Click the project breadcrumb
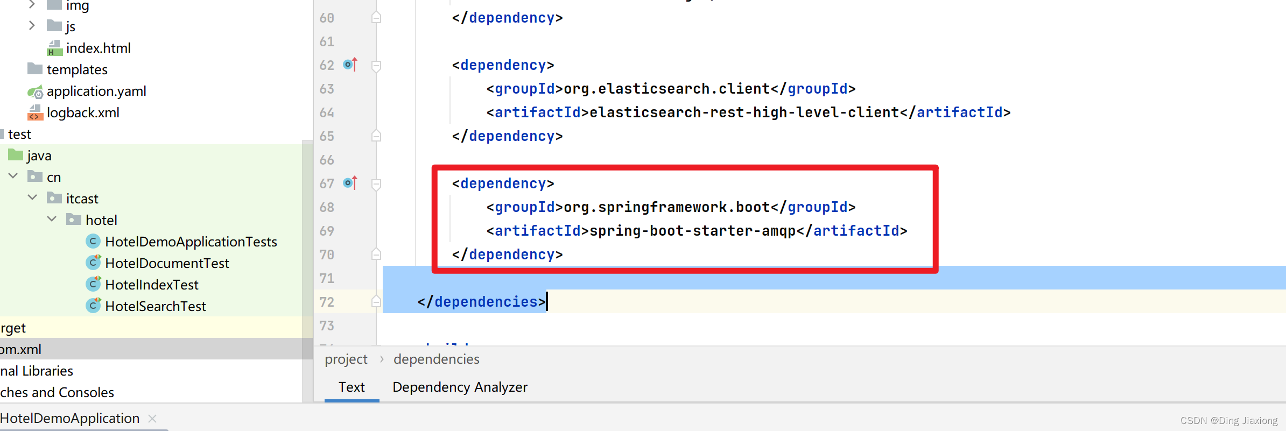Screen dimensions: 1286x431 point(346,359)
